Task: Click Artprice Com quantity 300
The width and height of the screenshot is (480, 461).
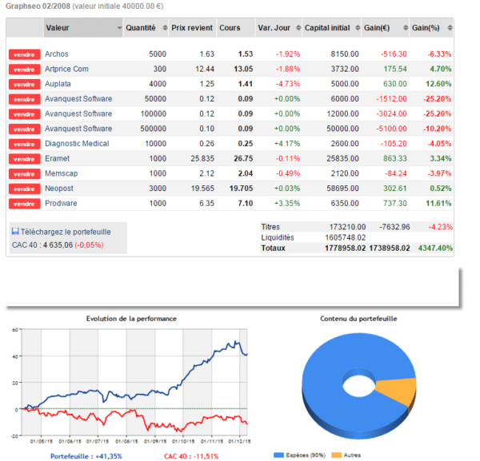Action: (x=160, y=69)
